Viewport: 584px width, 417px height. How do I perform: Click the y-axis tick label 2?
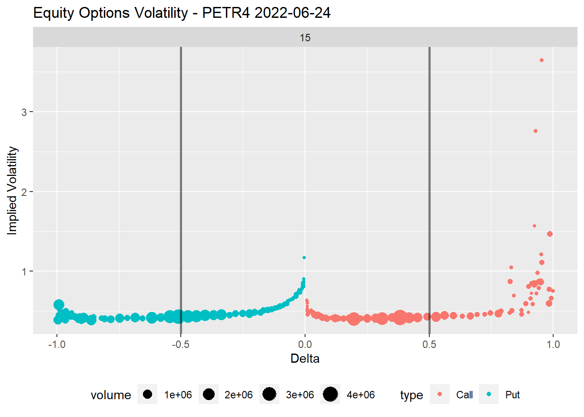(x=24, y=192)
